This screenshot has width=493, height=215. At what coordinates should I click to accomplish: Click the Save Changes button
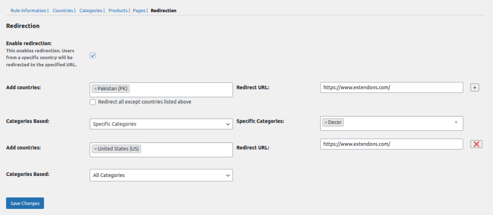click(x=25, y=203)
